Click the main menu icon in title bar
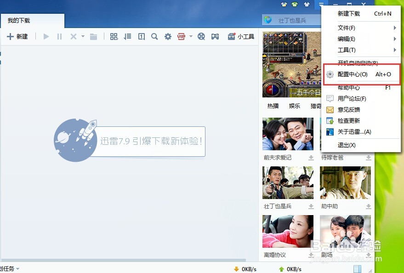The height and width of the screenshot is (273, 404). click(321, 5)
